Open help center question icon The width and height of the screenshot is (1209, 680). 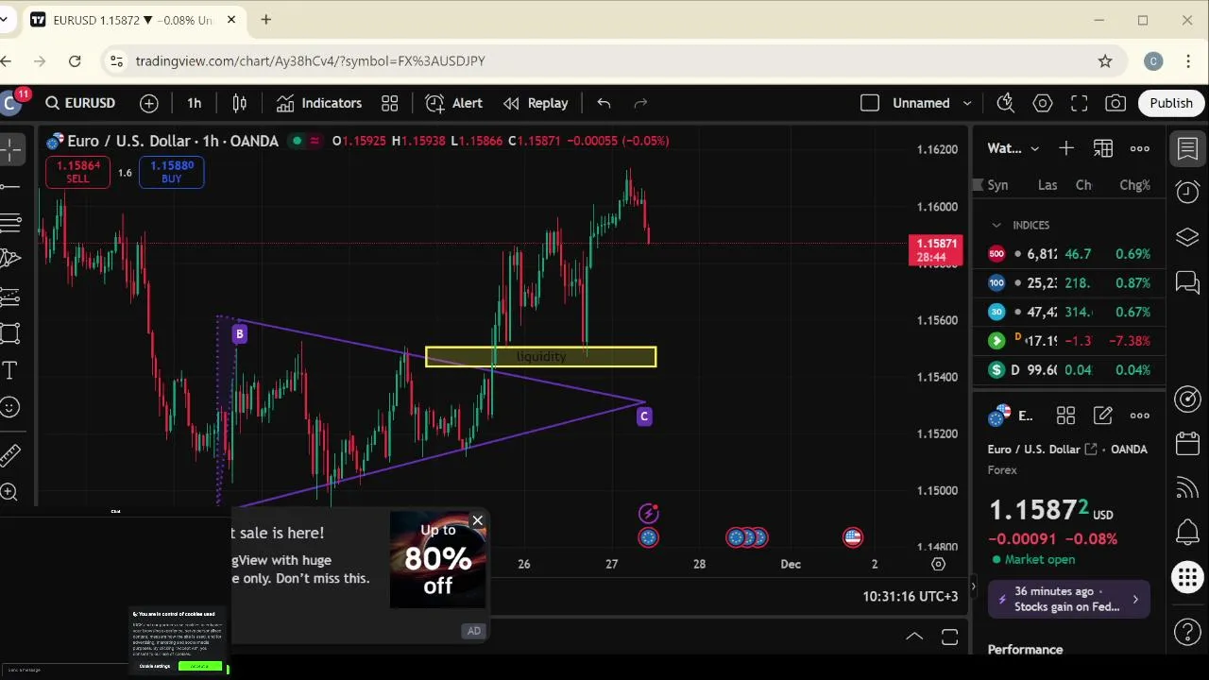pos(1187,632)
